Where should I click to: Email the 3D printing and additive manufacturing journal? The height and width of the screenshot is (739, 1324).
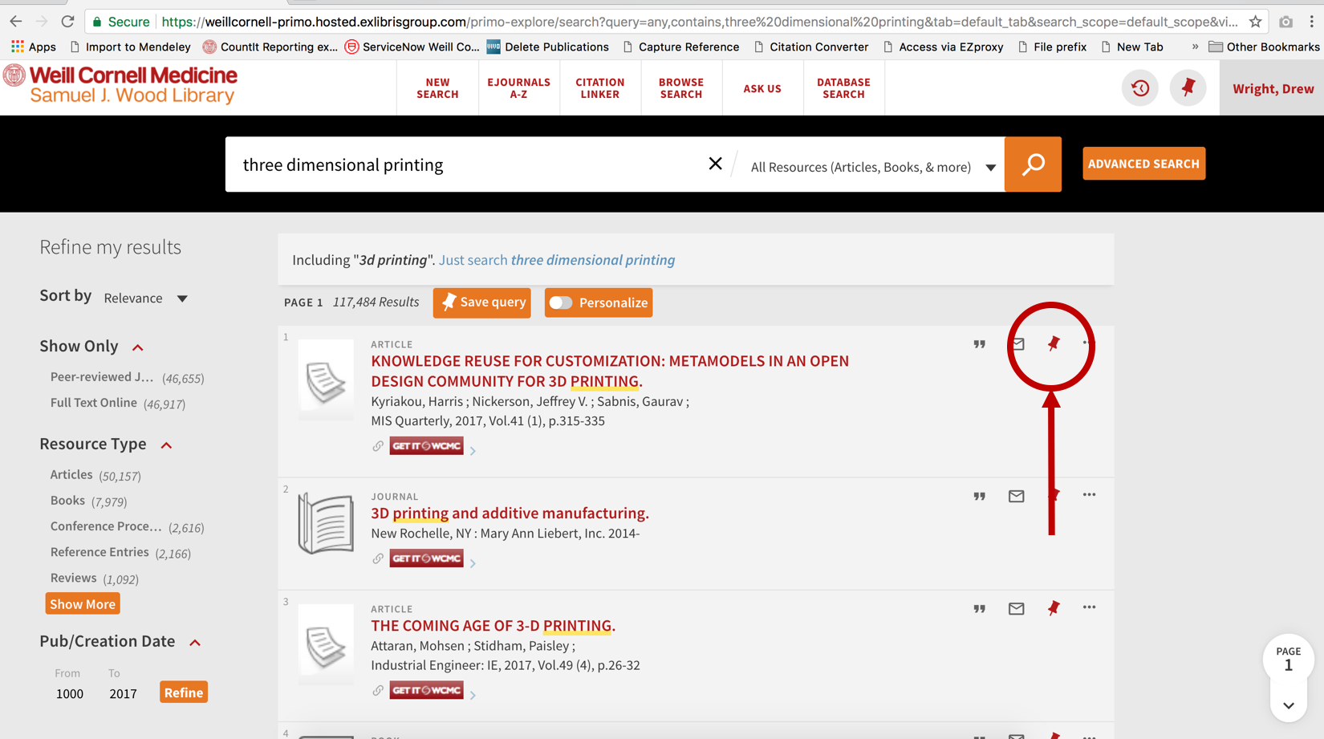[1016, 496]
